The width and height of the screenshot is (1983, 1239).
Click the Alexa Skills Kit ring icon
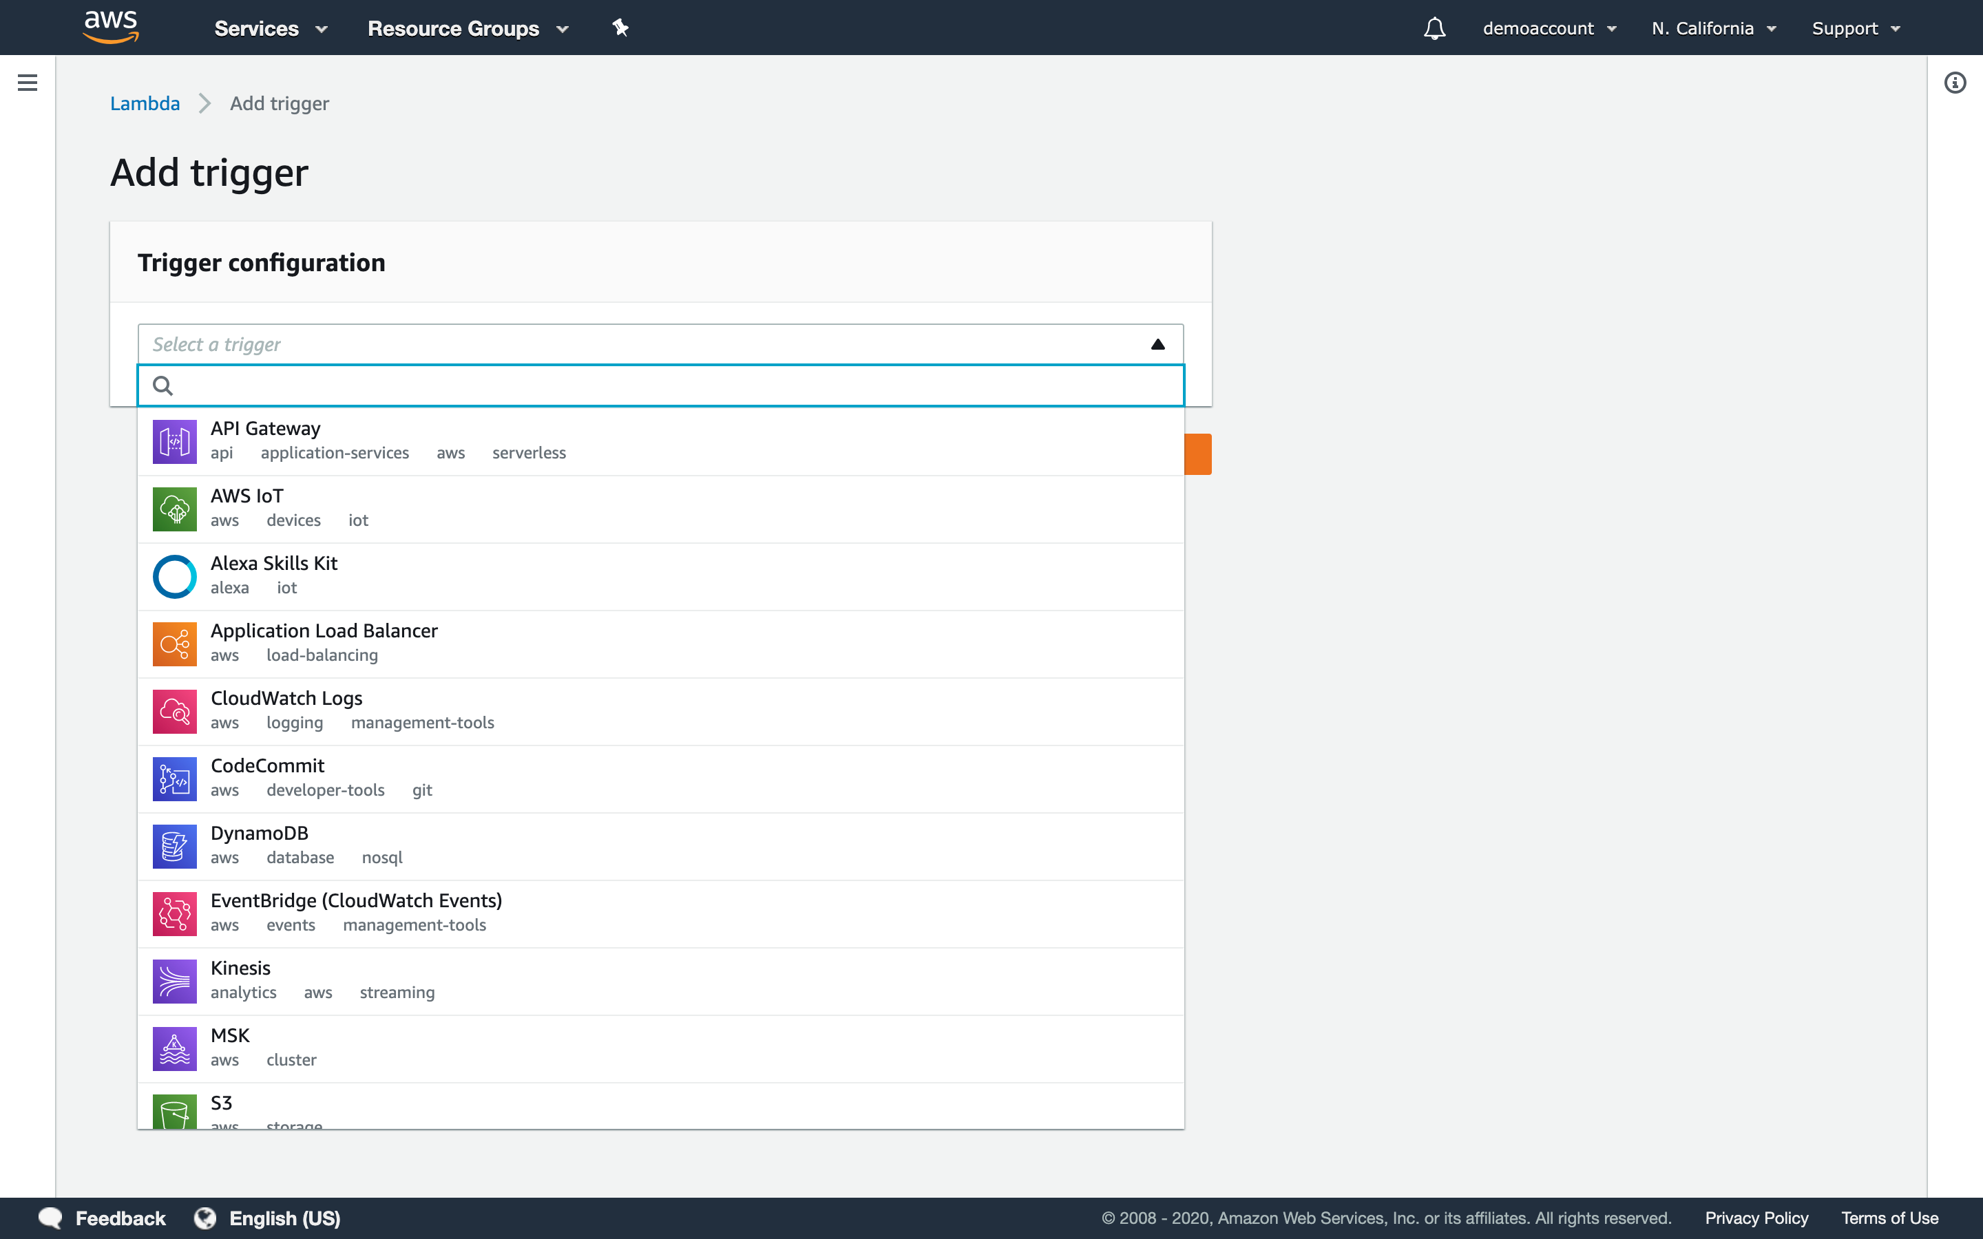tap(174, 577)
